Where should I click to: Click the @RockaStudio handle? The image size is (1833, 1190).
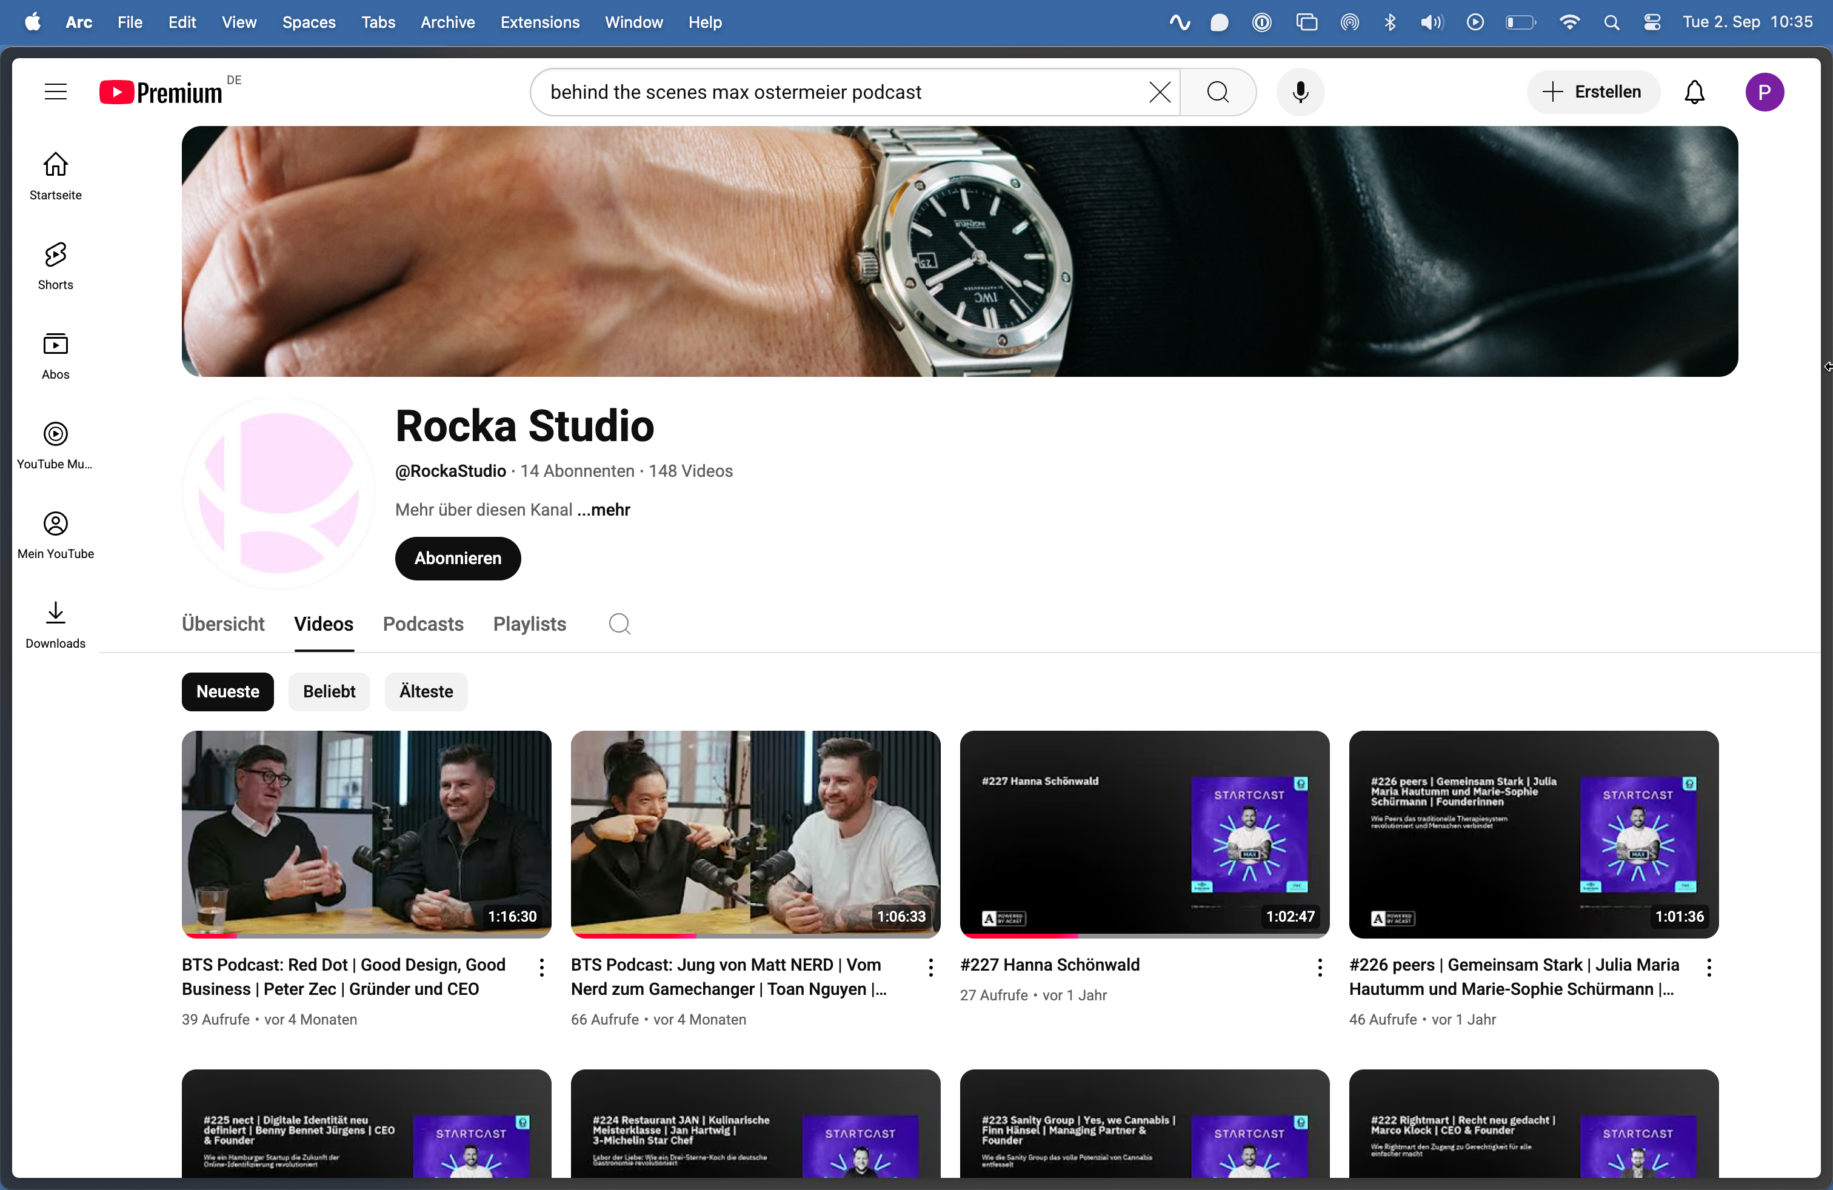(450, 471)
